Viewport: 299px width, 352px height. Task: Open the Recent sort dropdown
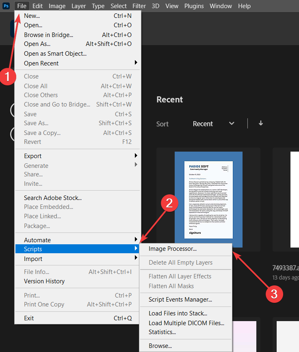213,124
